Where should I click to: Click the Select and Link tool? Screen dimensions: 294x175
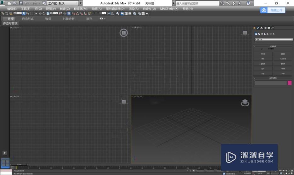click(3, 13)
